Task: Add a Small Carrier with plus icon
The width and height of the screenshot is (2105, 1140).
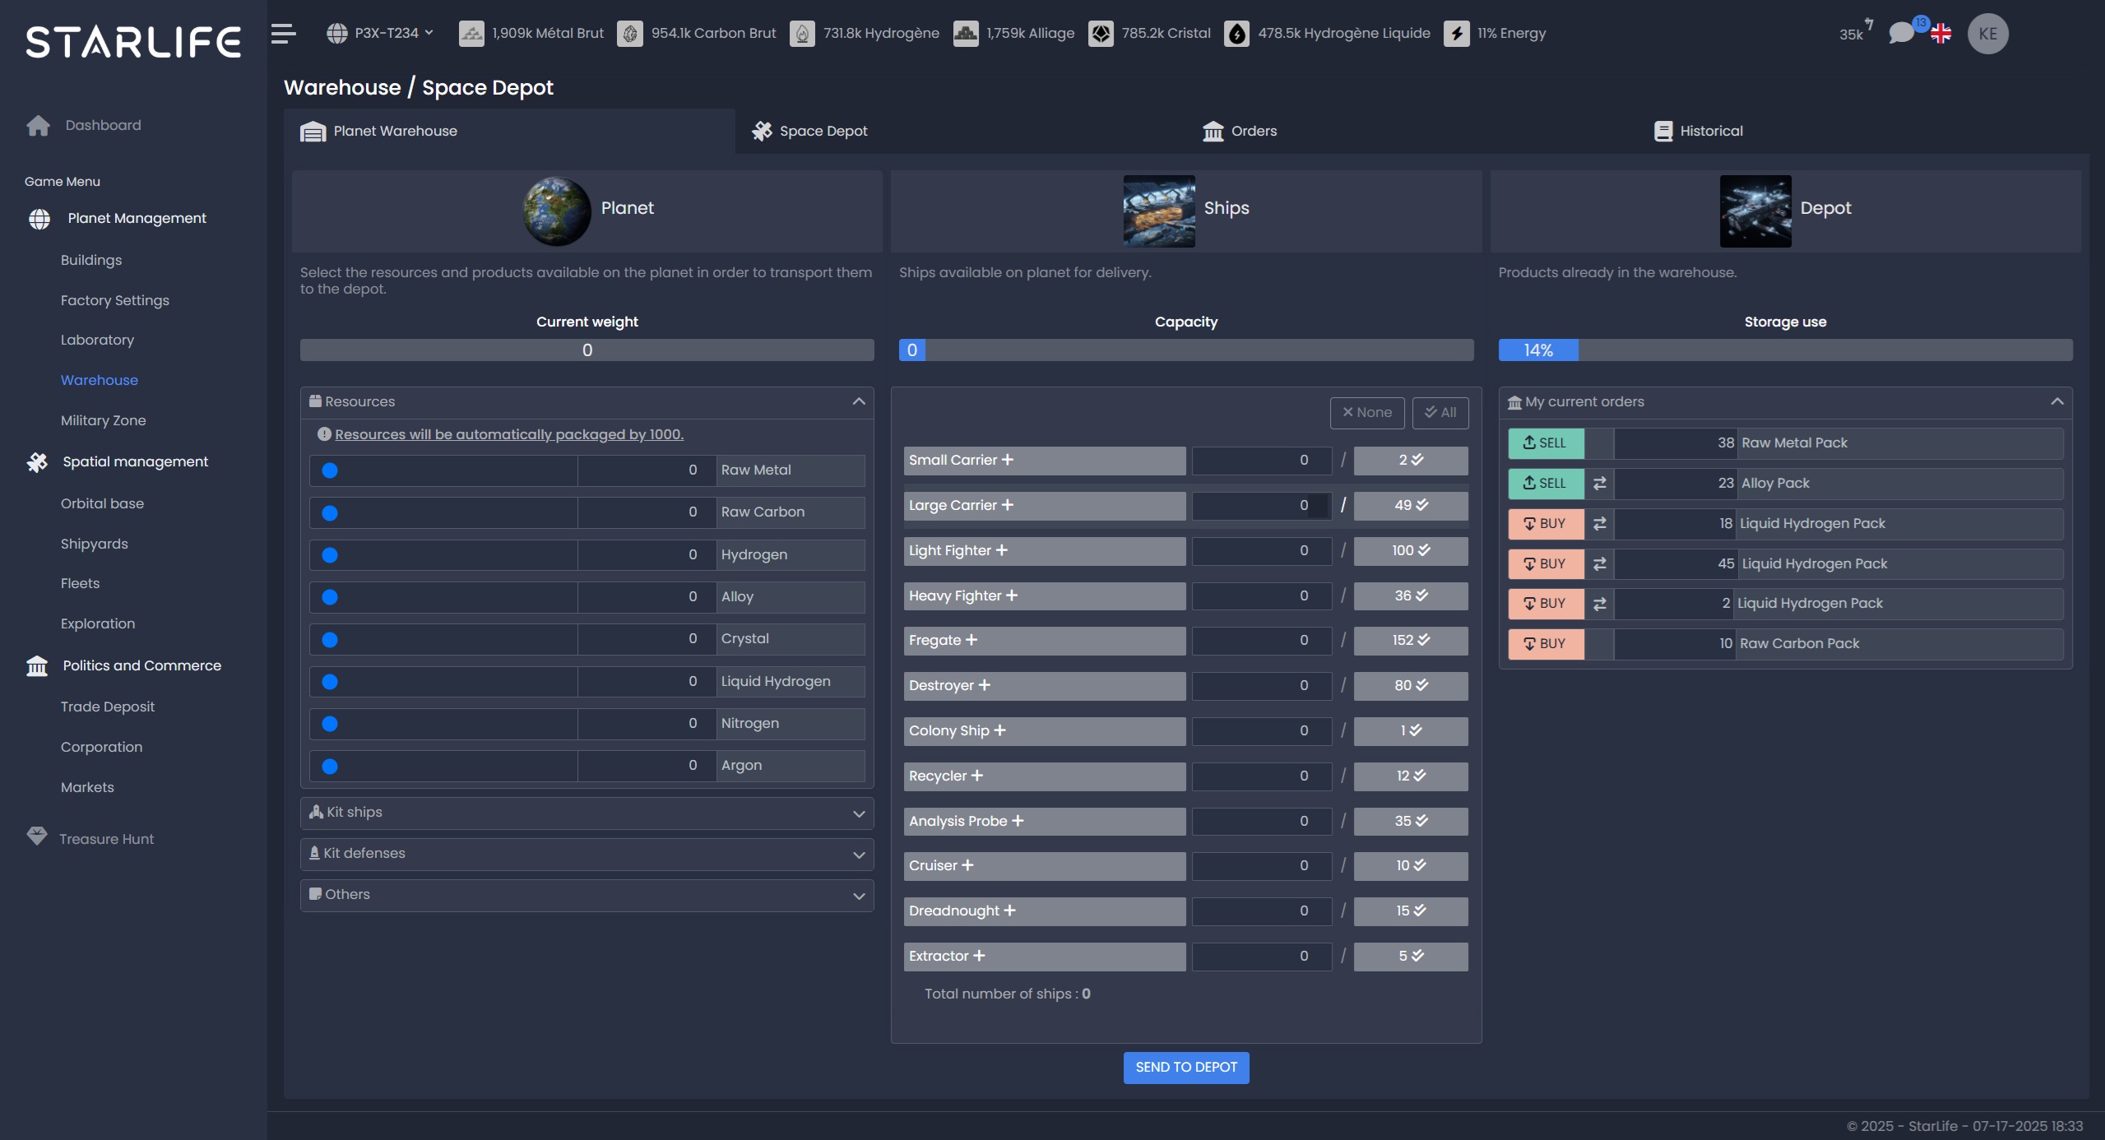Action: pos(1008,460)
